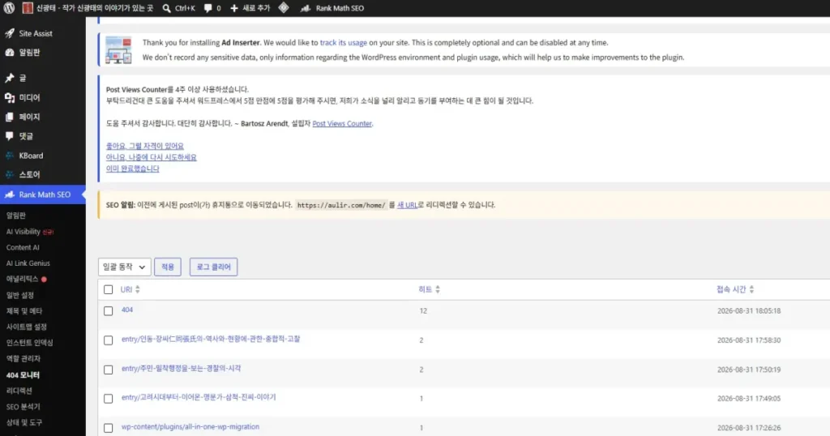Open 리디렉션 submenu item
The height and width of the screenshot is (436, 830).
point(19,391)
